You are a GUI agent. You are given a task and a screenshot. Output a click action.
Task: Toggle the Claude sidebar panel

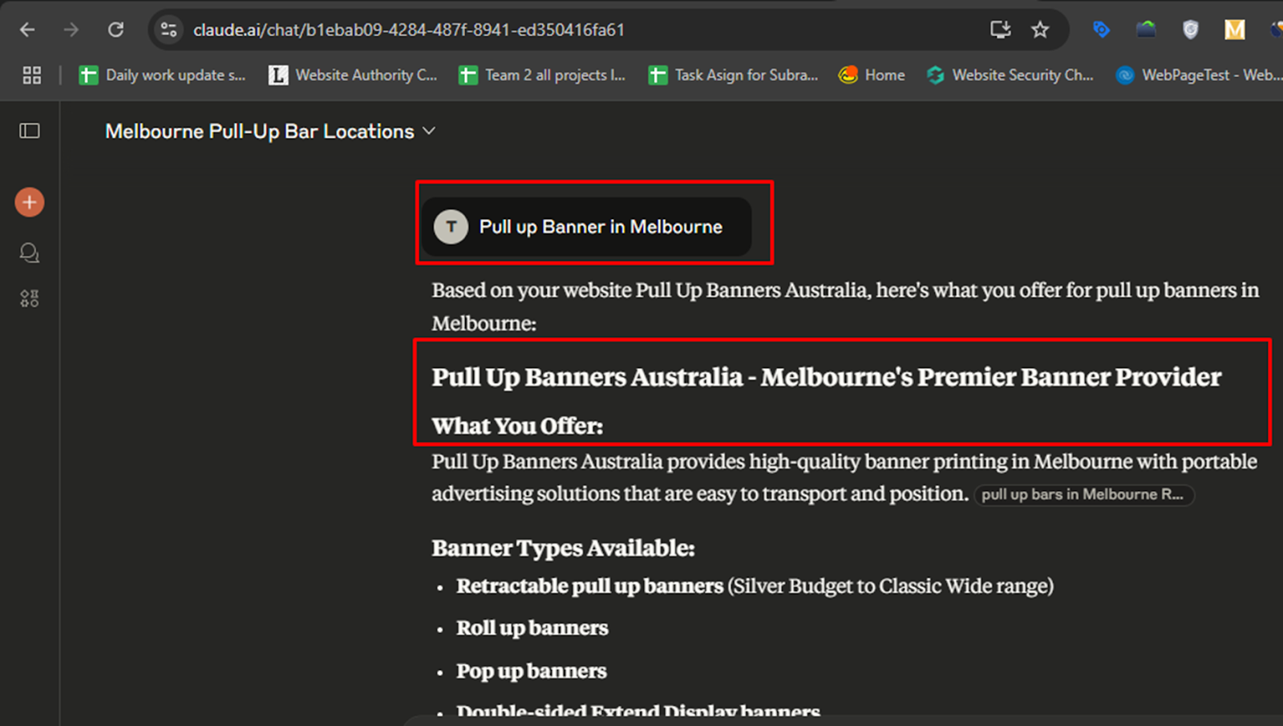pos(30,131)
